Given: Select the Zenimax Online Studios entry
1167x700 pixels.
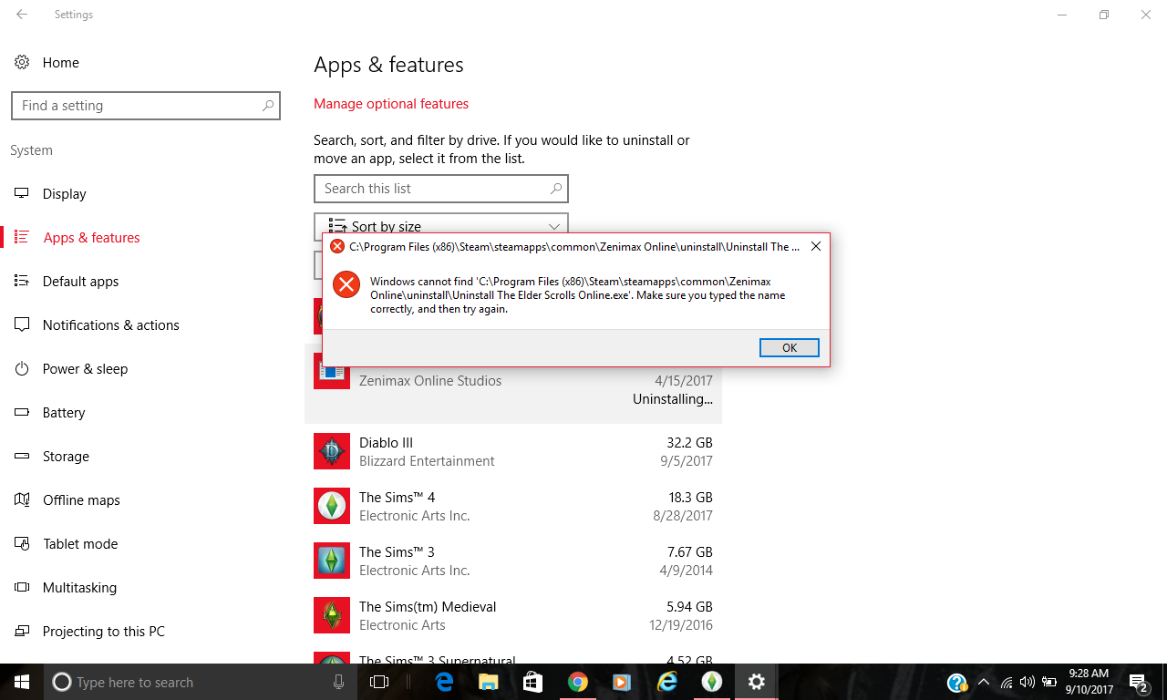Looking at the screenshot, I should click(513, 383).
